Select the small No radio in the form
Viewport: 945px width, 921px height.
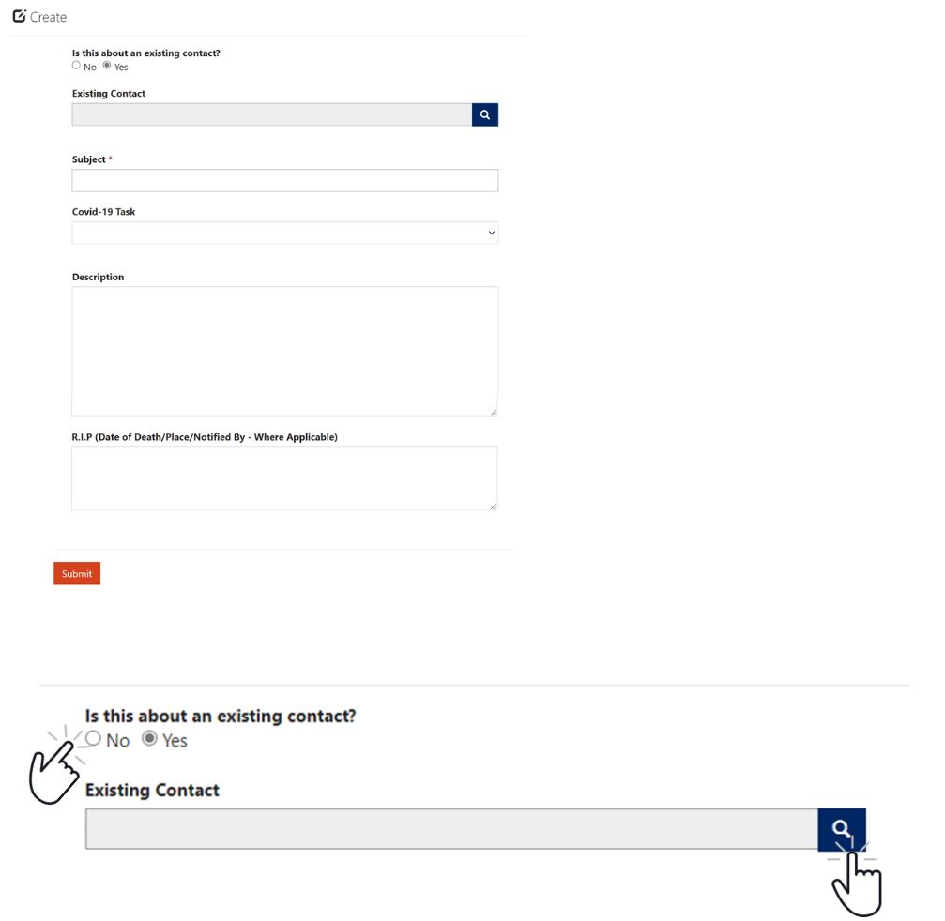pyautogui.click(x=76, y=65)
